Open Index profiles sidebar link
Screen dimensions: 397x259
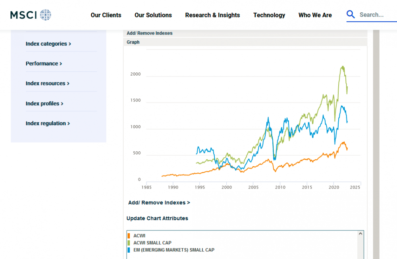coord(44,103)
